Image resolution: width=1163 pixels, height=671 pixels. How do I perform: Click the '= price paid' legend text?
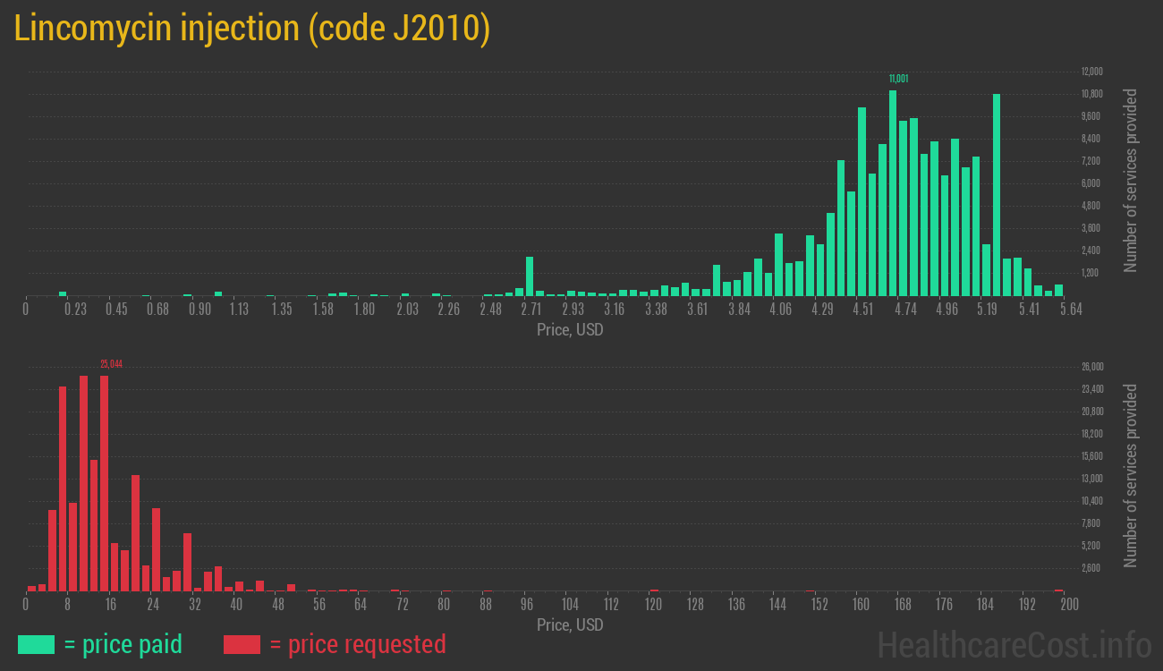pyautogui.click(x=123, y=644)
